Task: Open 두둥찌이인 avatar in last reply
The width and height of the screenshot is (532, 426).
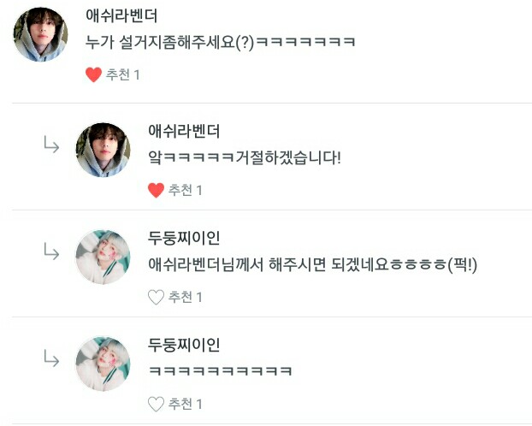Action: click(x=103, y=364)
